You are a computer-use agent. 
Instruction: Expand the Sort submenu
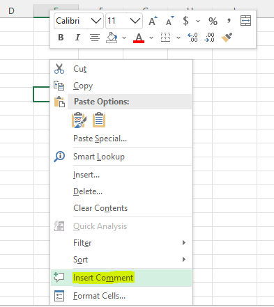click(x=121, y=260)
